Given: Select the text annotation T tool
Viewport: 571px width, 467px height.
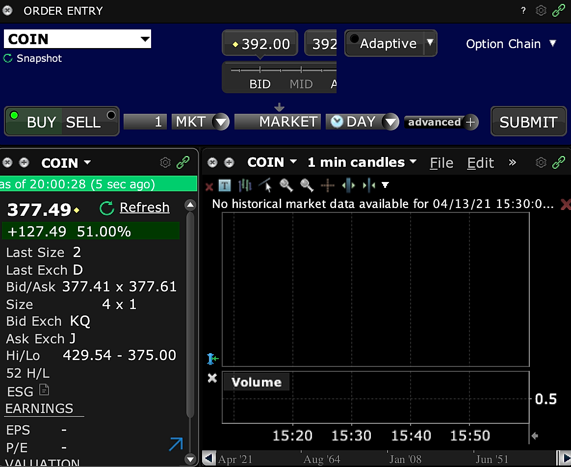Looking at the screenshot, I should [225, 186].
